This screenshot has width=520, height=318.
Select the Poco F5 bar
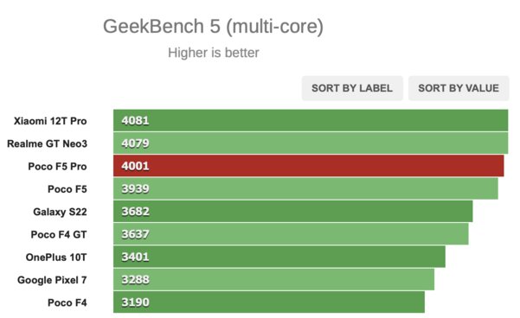pos(305,188)
